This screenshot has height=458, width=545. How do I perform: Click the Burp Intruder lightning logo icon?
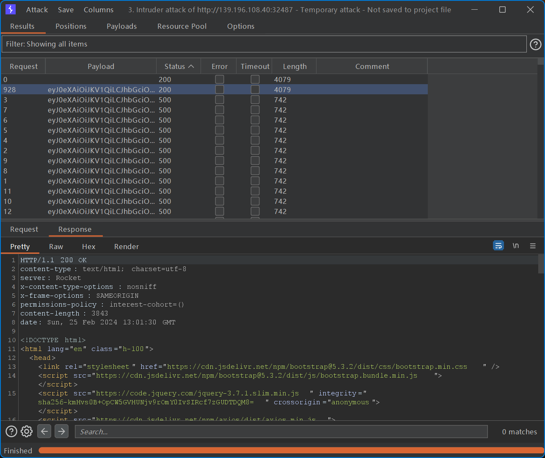pyautogui.click(x=11, y=9)
